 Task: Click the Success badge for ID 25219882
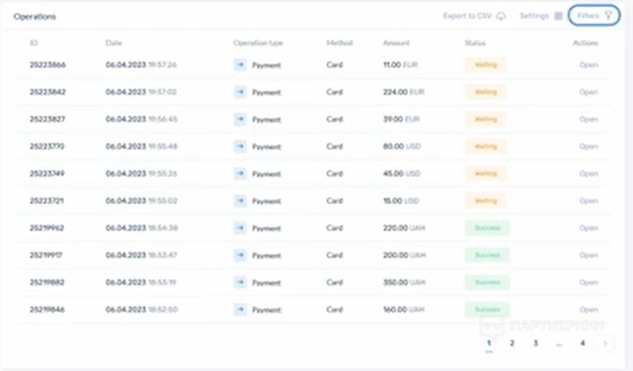488,282
